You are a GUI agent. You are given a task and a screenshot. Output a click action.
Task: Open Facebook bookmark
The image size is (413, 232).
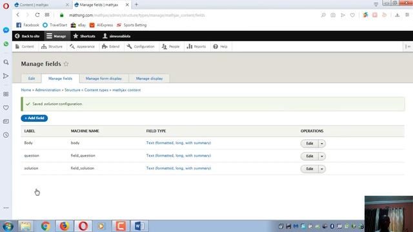pyautogui.click(x=28, y=25)
